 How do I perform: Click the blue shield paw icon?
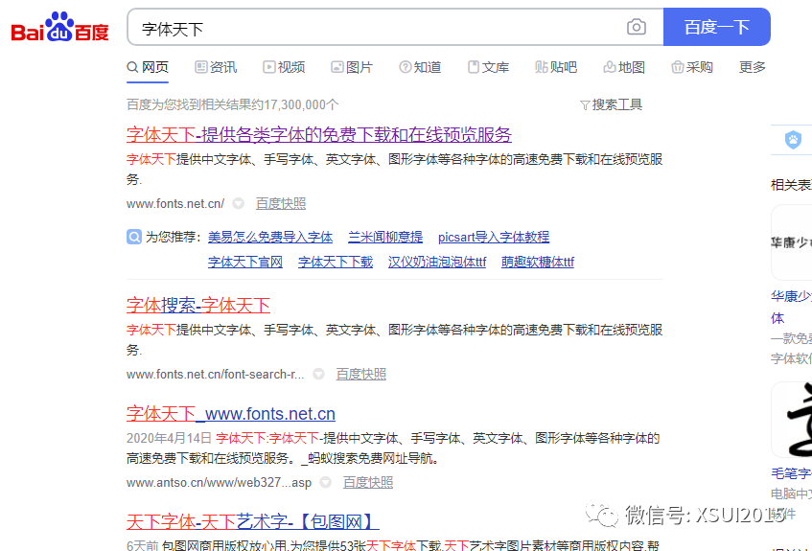coord(793,140)
